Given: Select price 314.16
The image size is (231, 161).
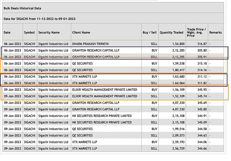Looking at the screenshot, I should click(x=202, y=70).
